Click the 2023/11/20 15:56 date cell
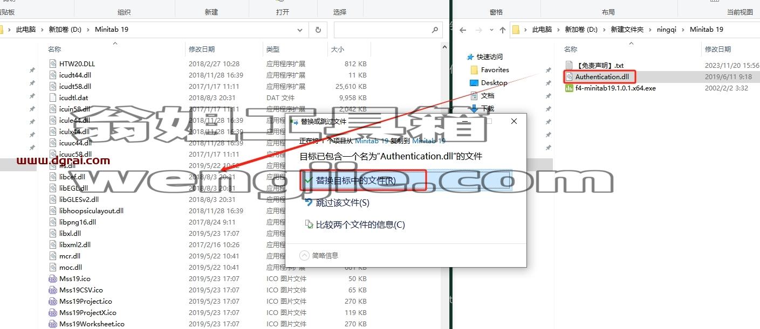Viewport: 760px width, 329px height. pyautogui.click(x=732, y=65)
